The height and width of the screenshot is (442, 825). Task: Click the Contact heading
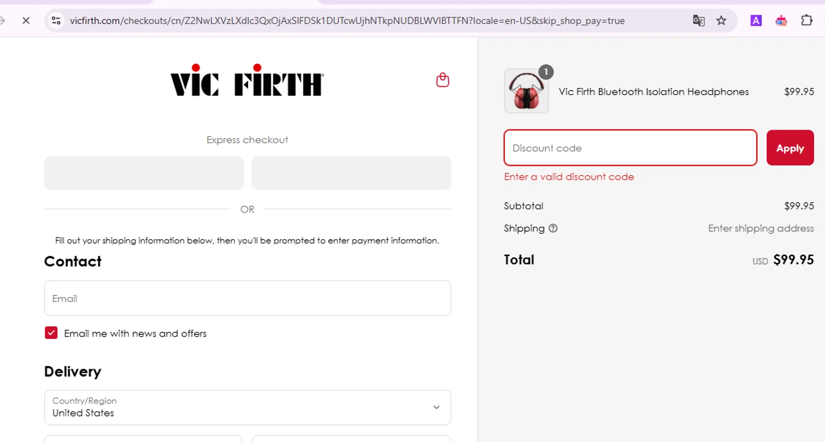click(x=73, y=261)
